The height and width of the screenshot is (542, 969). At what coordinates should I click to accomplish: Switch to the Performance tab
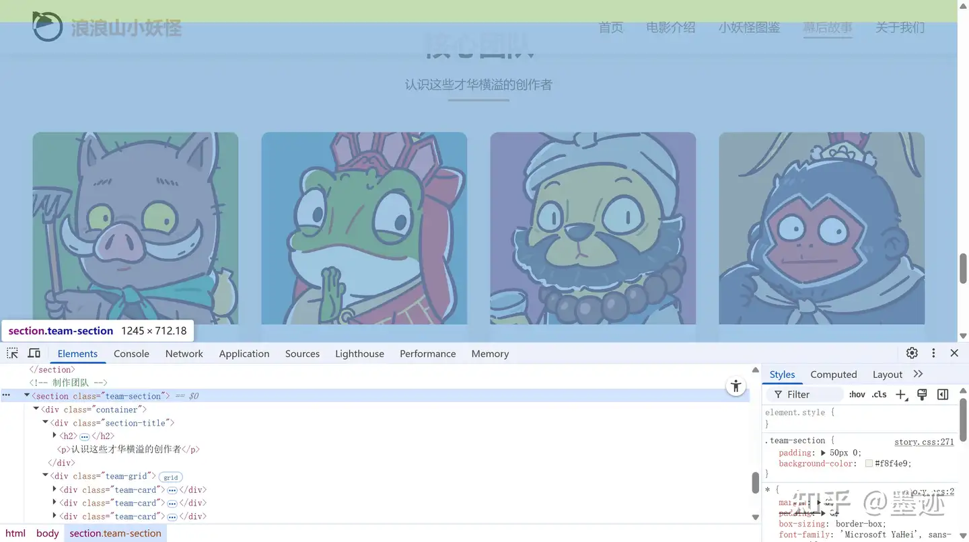point(427,354)
